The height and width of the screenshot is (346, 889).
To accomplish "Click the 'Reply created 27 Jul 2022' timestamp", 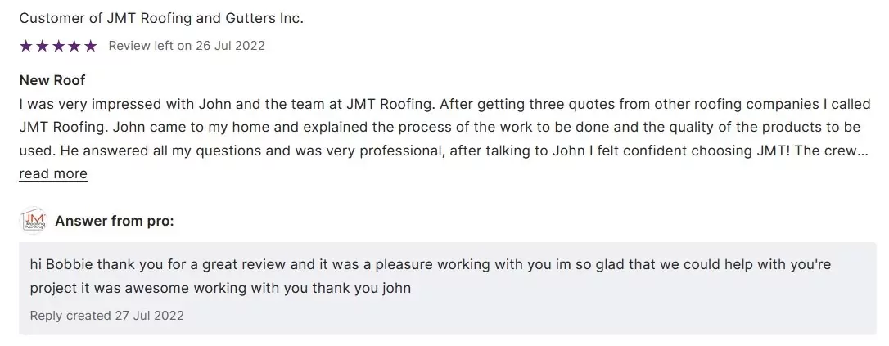I will pyautogui.click(x=107, y=315).
